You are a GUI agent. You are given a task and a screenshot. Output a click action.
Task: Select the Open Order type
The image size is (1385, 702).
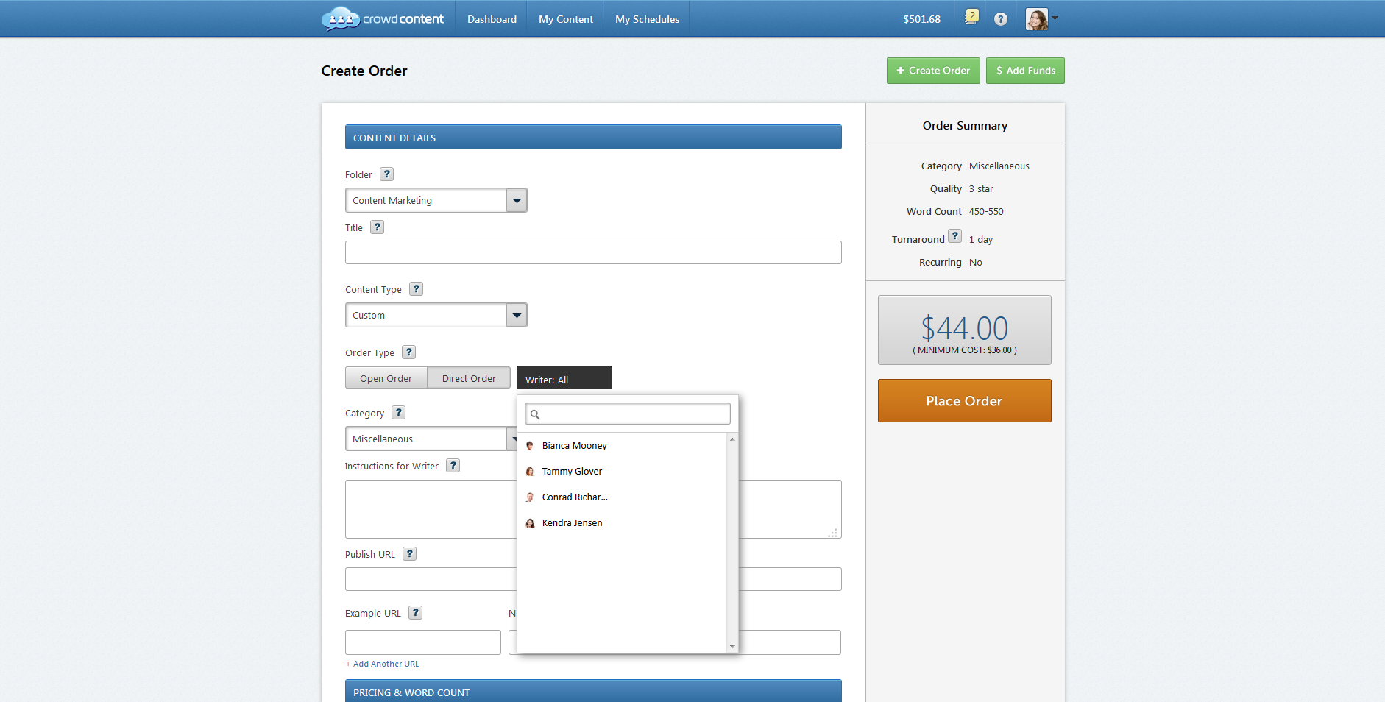pyautogui.click(x=386, y=378)
